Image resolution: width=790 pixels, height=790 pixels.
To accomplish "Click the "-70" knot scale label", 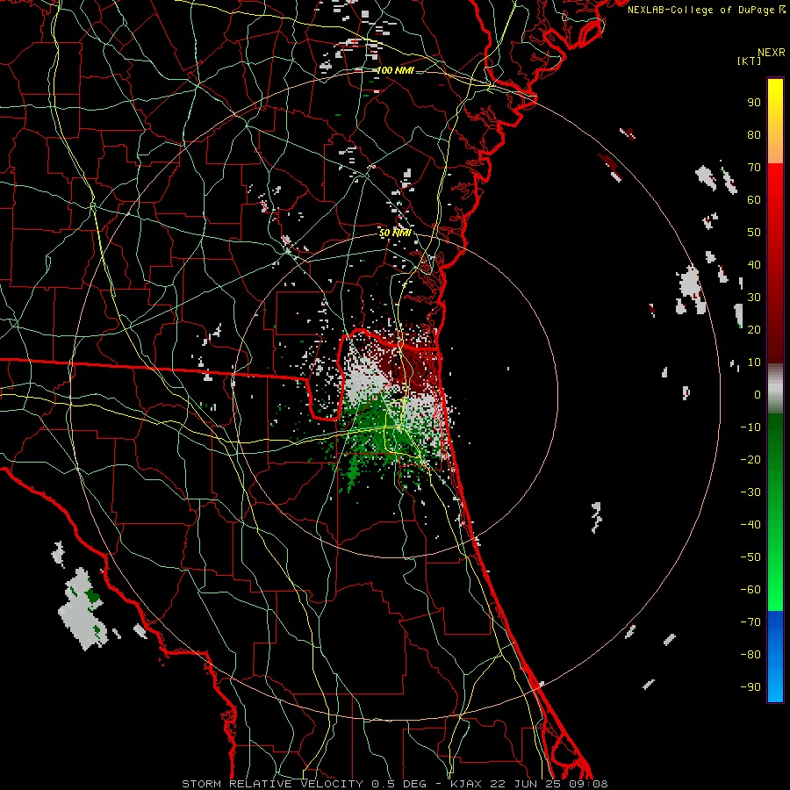I will [x=750, y=622].
